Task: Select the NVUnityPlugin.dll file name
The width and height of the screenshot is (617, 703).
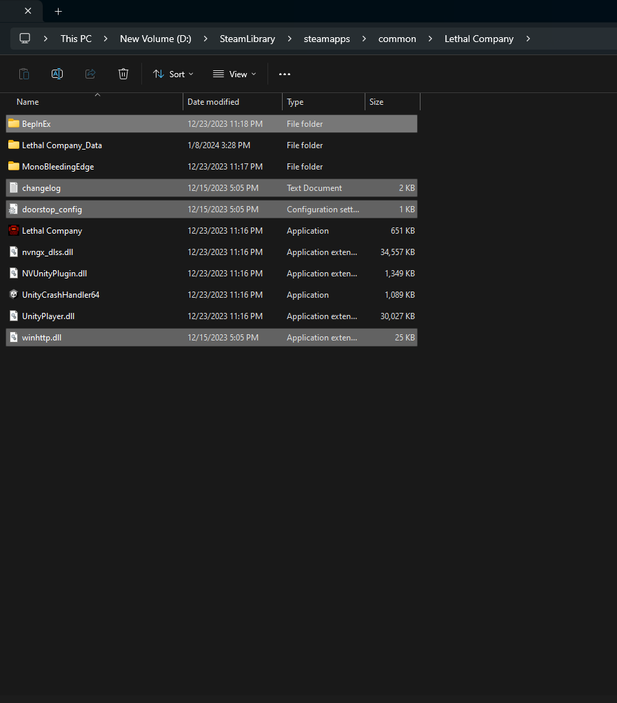Action: pyautogui.click(x=54, y=274)
